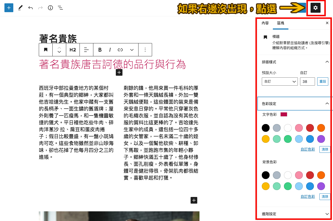Screen dimensions: 333x221
Task: Toggle italic formatting on the heading
Action: click(110, 50)
